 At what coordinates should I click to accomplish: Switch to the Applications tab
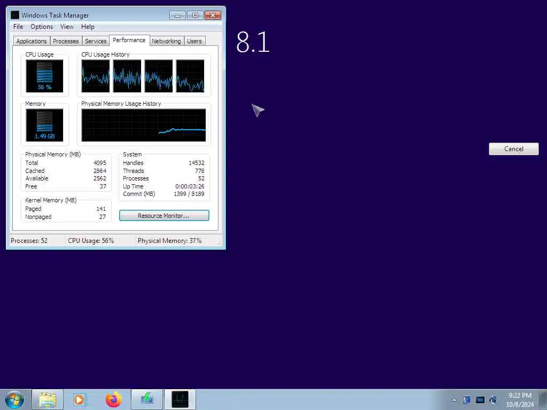click(32, 41)
